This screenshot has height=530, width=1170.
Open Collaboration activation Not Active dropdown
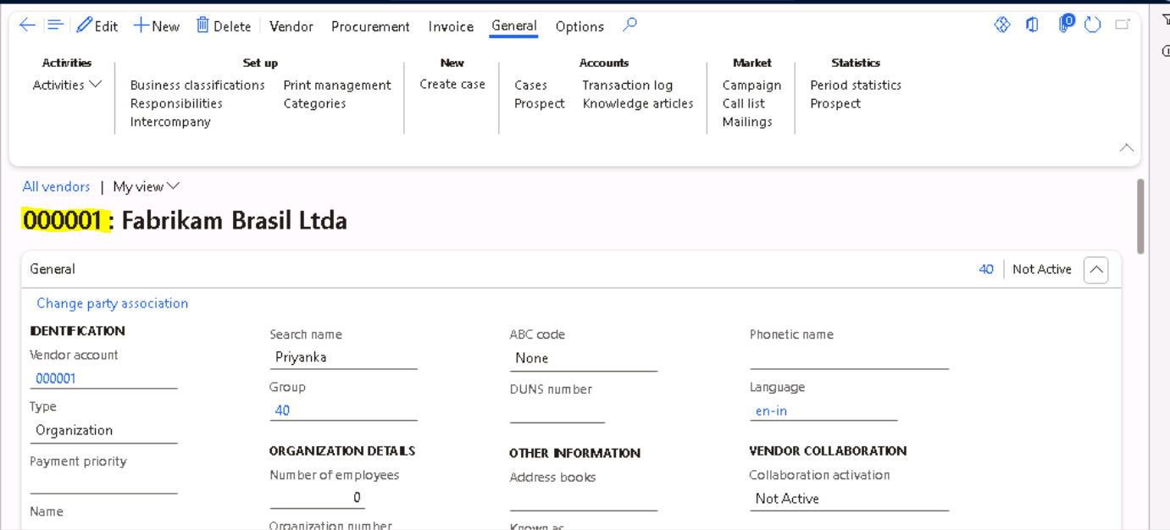click(x=849, y=499)
